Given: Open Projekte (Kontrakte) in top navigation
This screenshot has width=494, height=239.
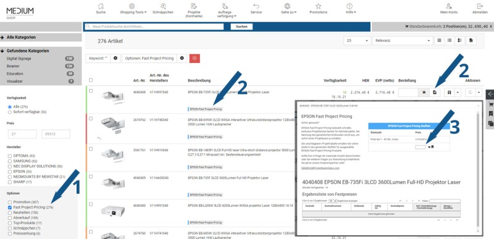Looking at the screenshot, I should click(x=194, y=11).
